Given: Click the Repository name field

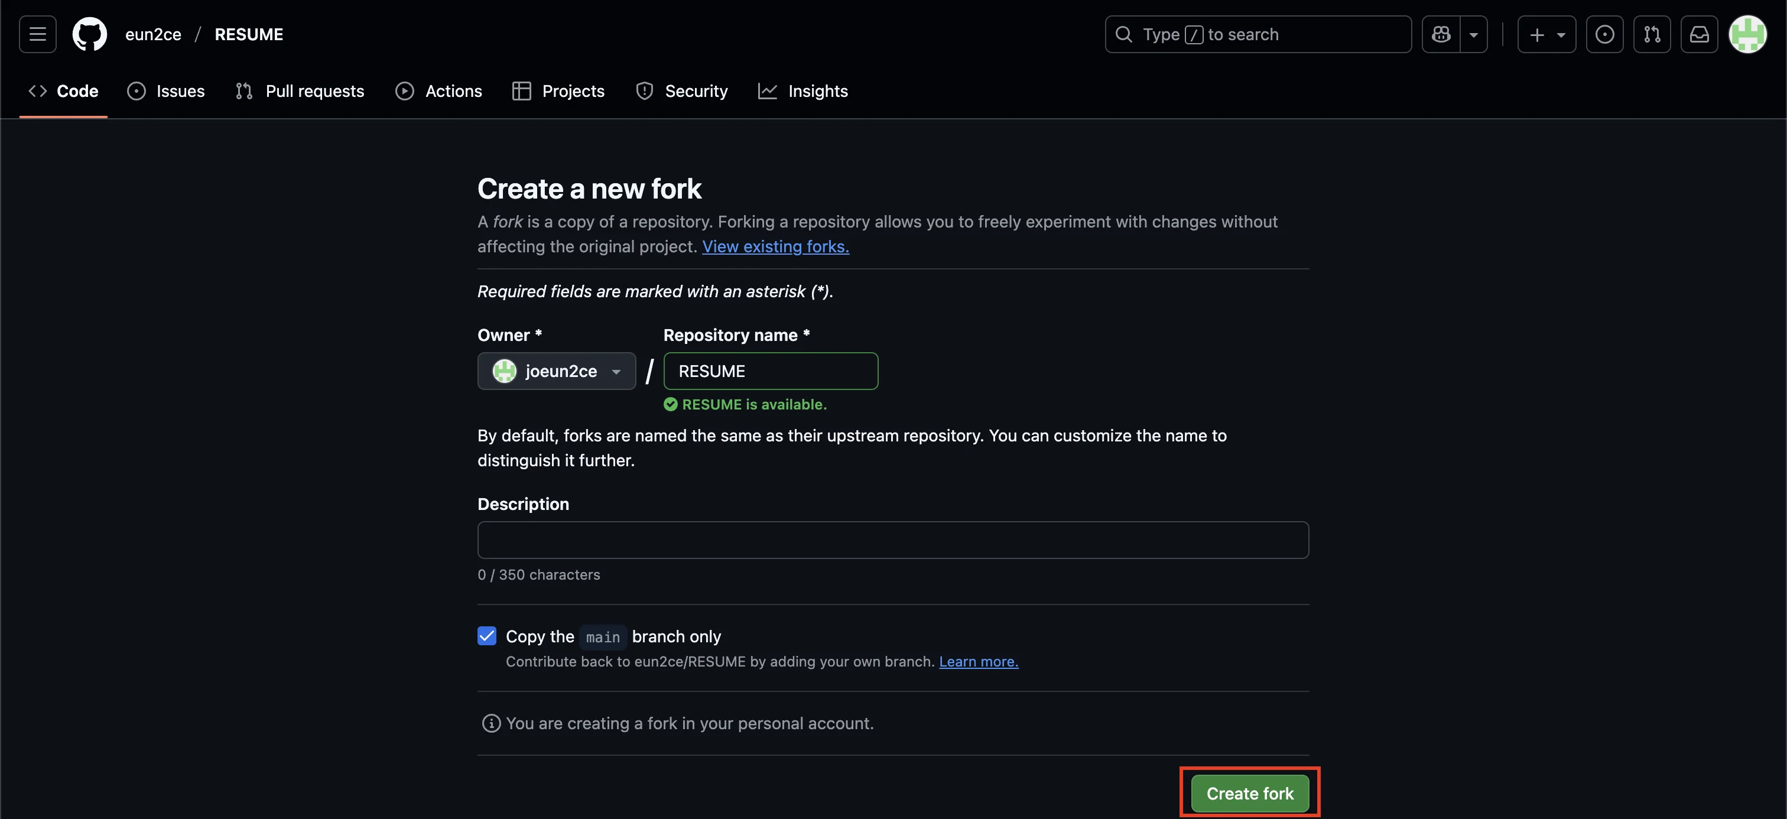Looking at the screenshot, I should click(770, 371).
